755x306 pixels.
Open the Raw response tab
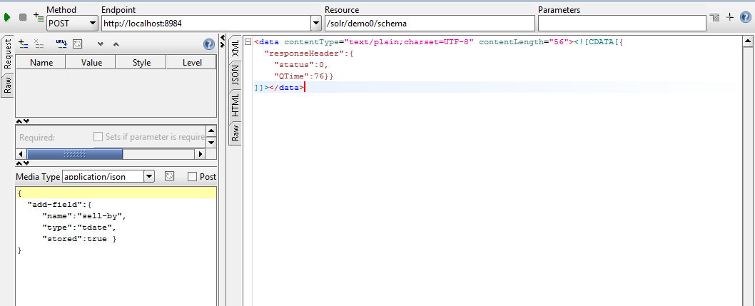click(x=235, y=133)
